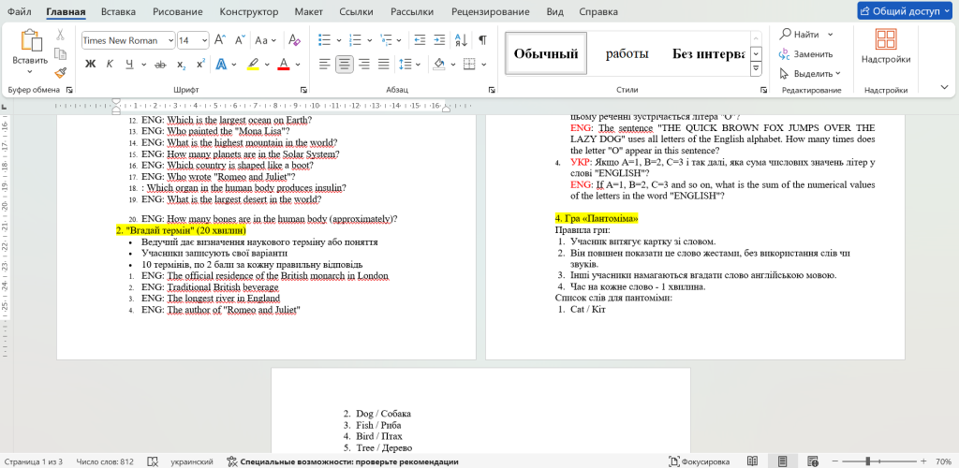Toggle italic К formatting
The width and height of the screenshot is (959, 468).
coord(111,65)
